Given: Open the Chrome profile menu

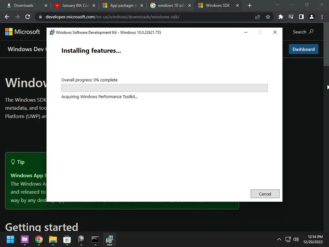Looking at the screenshot, I should 312,17.
